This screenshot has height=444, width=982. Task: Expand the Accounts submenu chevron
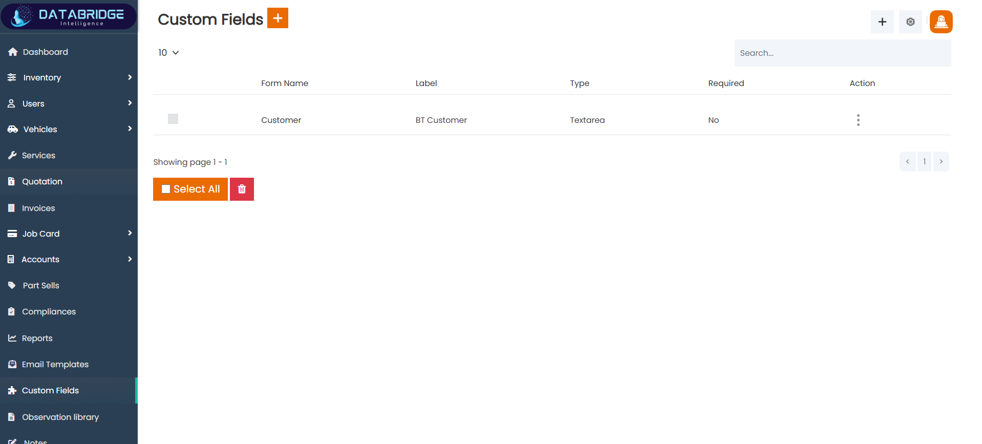130,259
